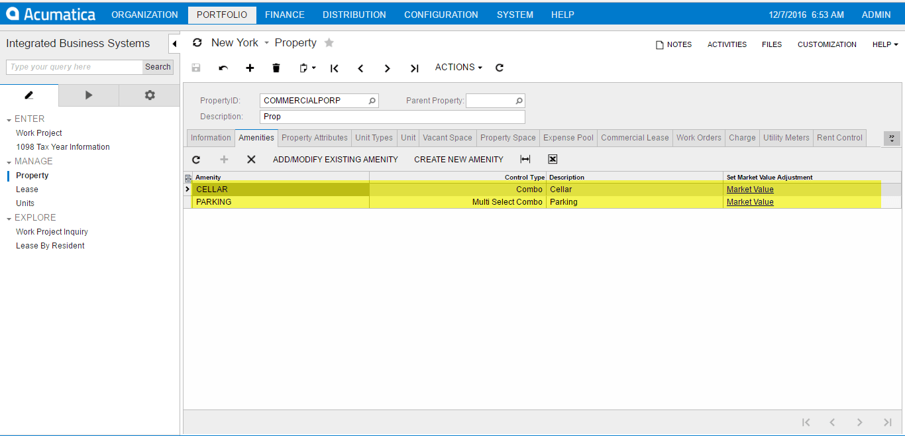Refresh the amenities grid

(x=196, y=159)
